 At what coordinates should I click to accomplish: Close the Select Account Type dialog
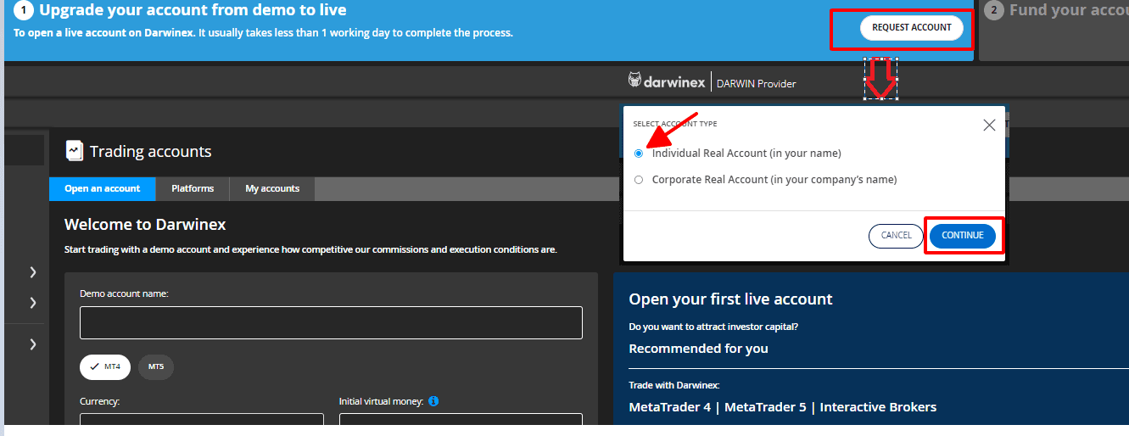point(989,125)
